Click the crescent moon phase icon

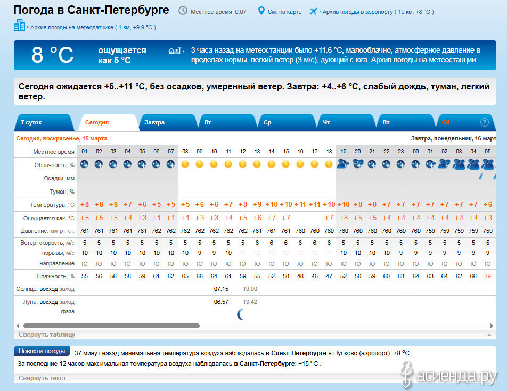pos(241,314)
